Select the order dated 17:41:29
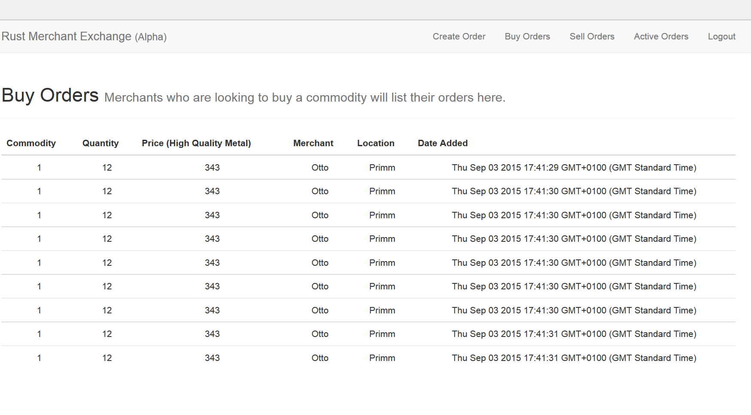 point(574,168)
